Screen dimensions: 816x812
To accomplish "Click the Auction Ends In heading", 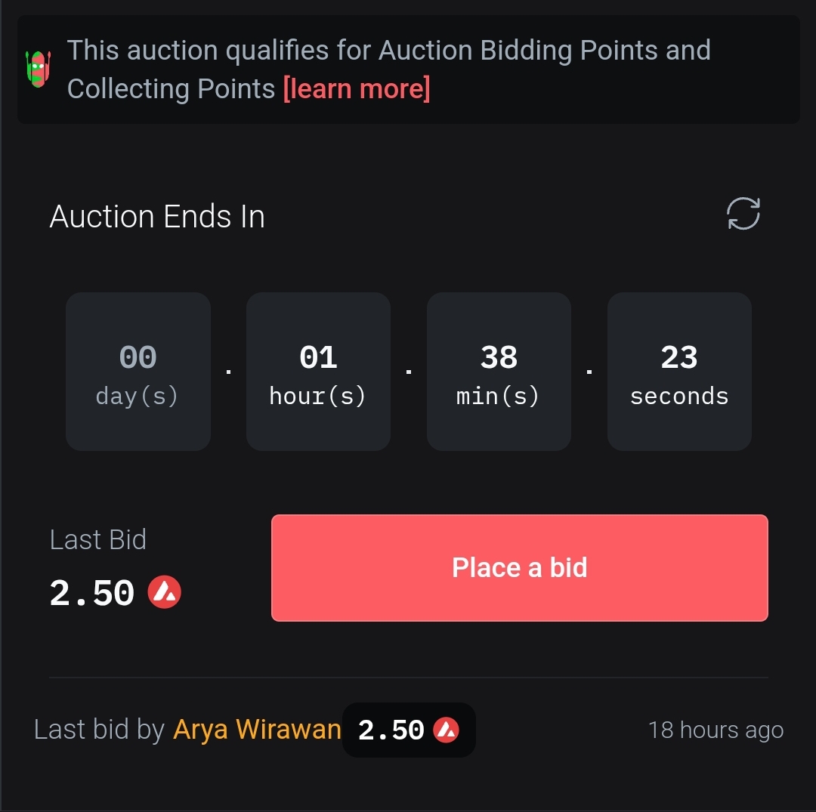I will tap(157, 217).
